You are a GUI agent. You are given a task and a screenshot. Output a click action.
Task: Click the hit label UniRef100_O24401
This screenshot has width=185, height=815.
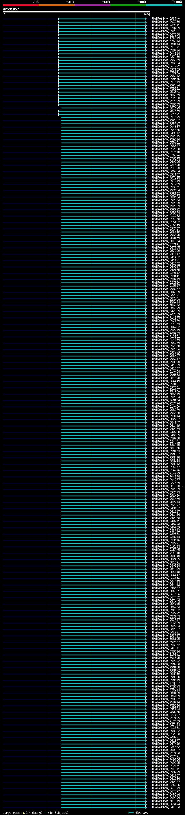coord(166,441)
